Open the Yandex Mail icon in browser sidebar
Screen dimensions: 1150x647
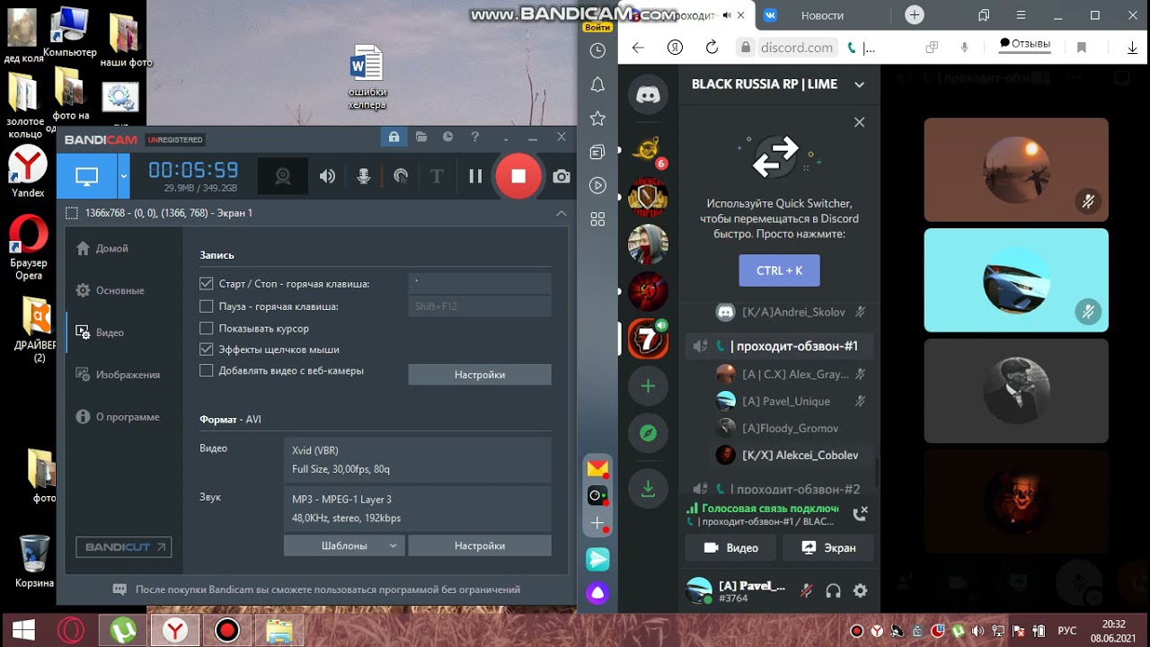(x=597, y=468)
